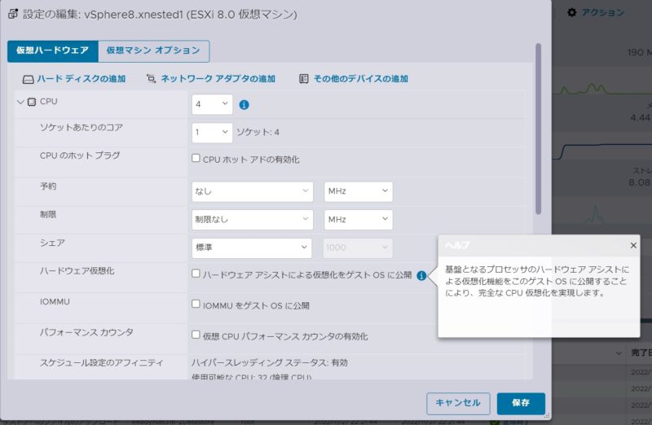Check hardware-assisted virtualization exposure to guest OS
Viewport: 652px width, 425px height.
(x=196, y=274)
